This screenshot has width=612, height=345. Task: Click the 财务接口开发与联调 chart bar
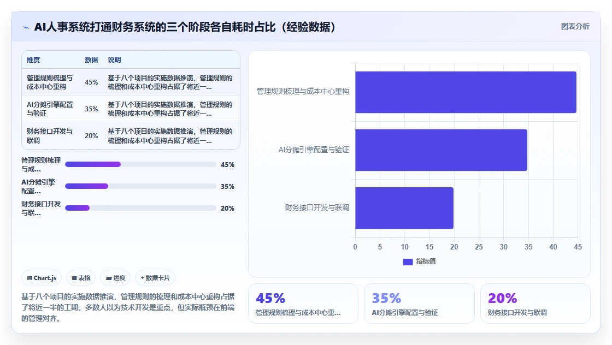coord(404,208)
